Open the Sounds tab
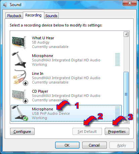Screen dimensions: 139x154 click(51, 16)
